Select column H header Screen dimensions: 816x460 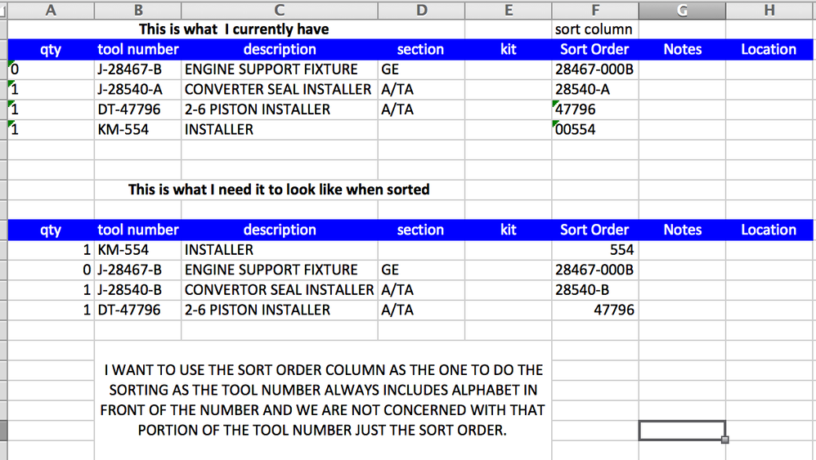[x=769, y=10]
